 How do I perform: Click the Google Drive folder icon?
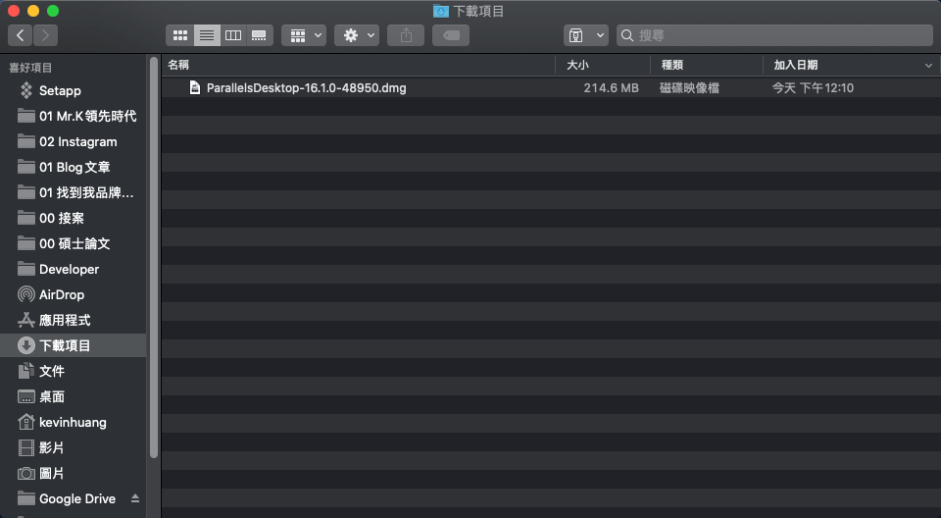26,498
